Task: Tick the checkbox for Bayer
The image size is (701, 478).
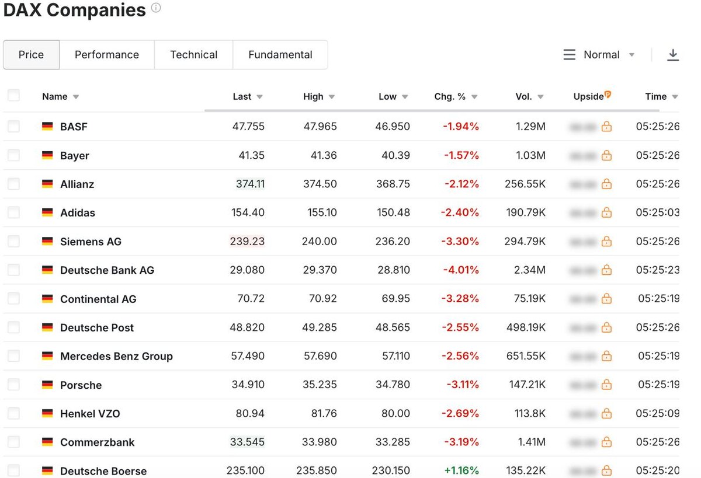Action: [13, 155]
